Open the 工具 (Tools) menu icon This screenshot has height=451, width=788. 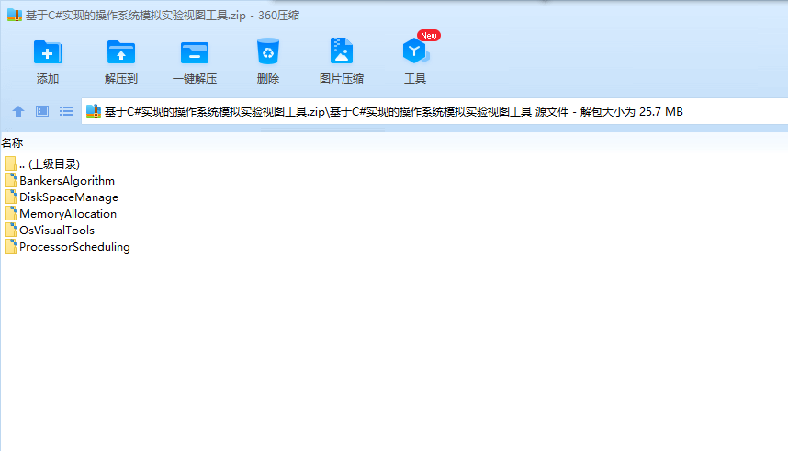pyautogui.click(x=415, y=51)
